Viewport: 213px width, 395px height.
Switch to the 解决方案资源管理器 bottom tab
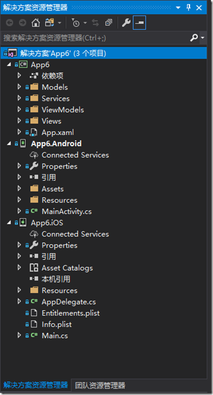pyautogui.click(x=35, y=385)
